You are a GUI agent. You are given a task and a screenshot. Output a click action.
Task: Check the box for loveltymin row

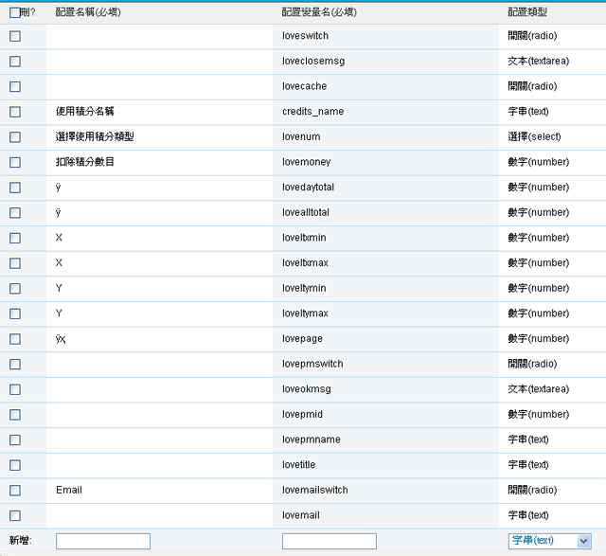click(x=15, y=289)
